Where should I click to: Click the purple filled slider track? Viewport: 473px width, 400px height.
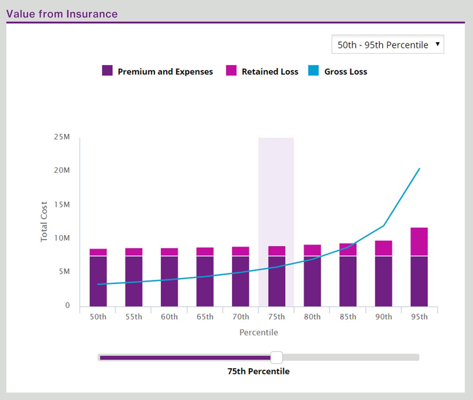click(x=185, y=357)
